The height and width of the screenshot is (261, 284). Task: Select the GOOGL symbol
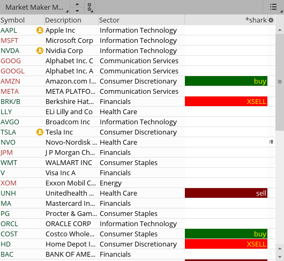(x=12, y=71)
